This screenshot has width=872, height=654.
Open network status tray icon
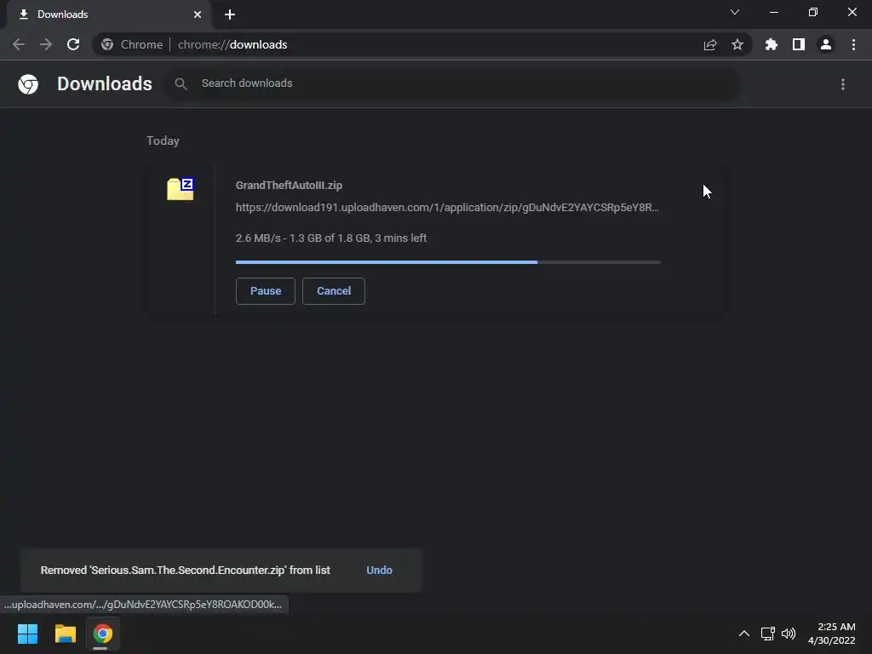click(768, 634)
